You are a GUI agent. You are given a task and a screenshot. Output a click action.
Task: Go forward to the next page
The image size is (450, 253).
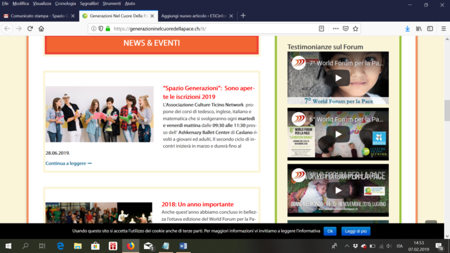[x=19, y=29]
